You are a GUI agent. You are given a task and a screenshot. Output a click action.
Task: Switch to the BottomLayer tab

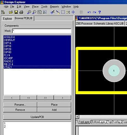(x=98, y=122)
